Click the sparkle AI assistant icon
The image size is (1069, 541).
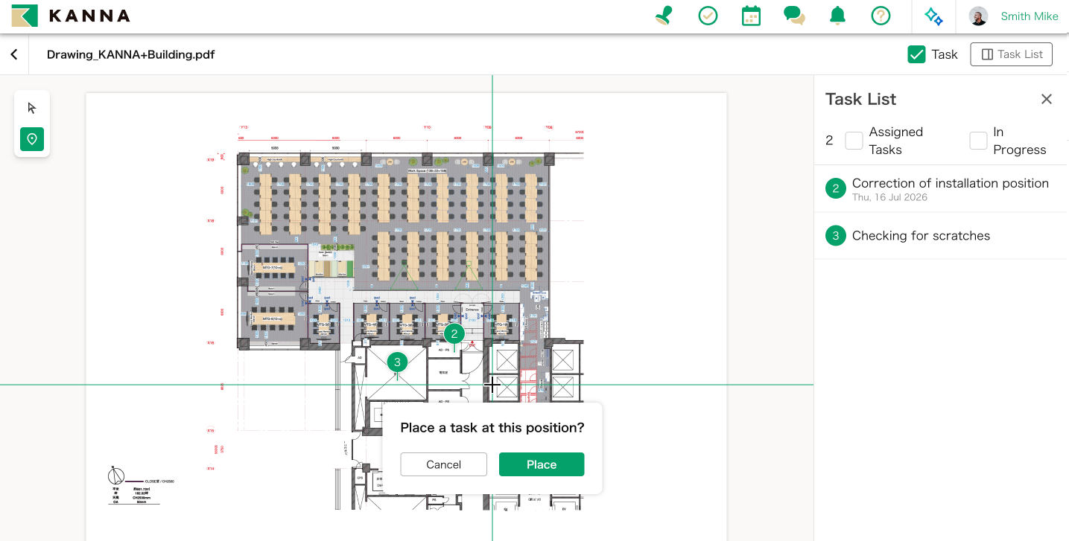[933, 16]
